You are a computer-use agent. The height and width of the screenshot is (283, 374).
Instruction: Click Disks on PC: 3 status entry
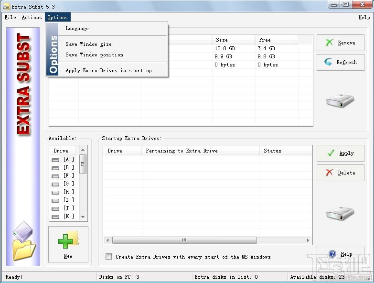pos(119,277)
